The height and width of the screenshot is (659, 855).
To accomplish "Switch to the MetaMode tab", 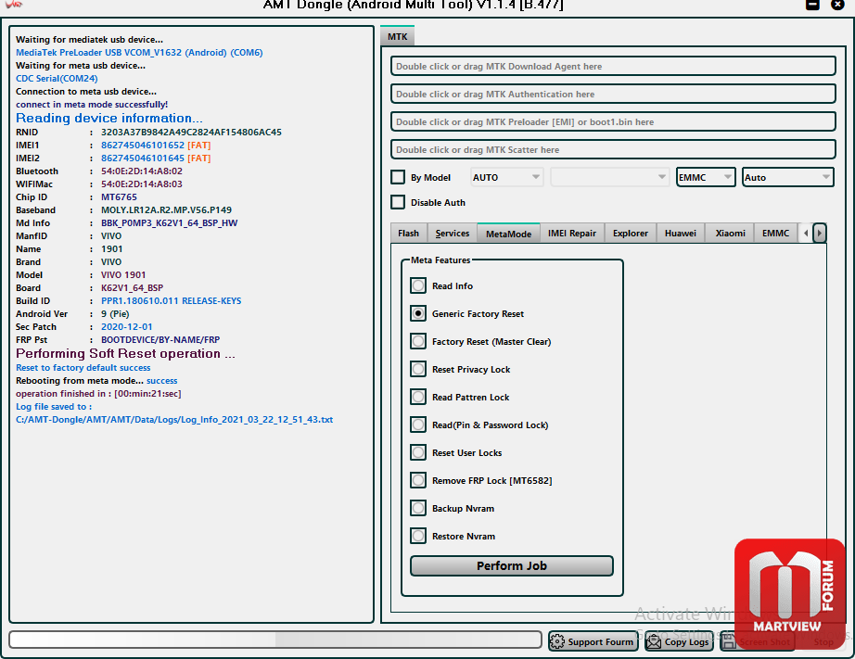I will [508, 234].
